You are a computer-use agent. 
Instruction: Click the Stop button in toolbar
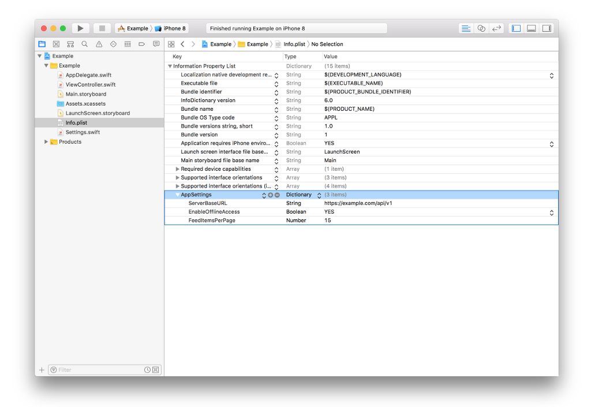[x=102, y=28]
